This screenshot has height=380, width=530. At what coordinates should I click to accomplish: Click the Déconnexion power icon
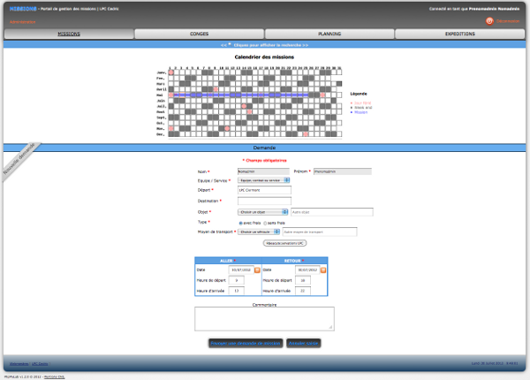(x=489, y=20)
